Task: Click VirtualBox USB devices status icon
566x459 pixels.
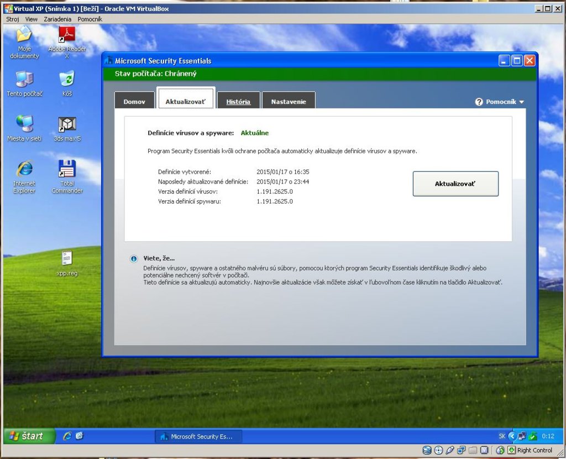Action: pos(450,450)
